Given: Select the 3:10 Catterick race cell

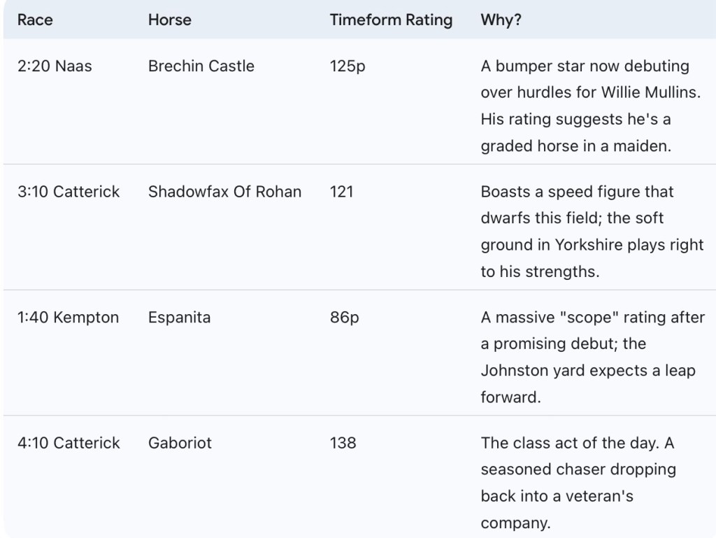Looking at the screenshot, I should (x=69, y=192).
